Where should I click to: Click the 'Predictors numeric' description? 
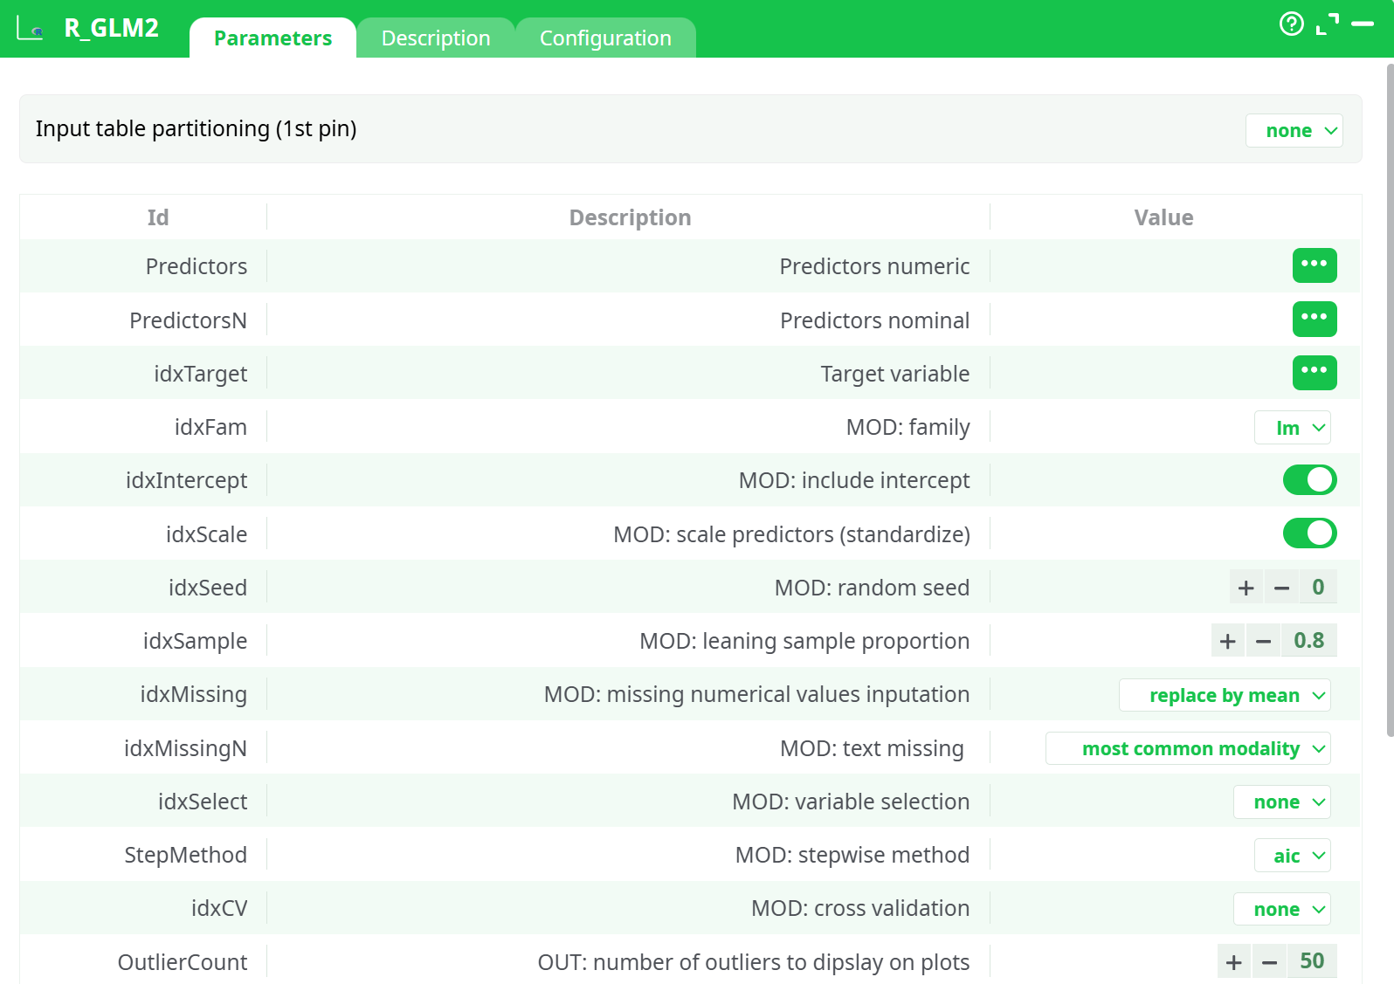point(874,266)
